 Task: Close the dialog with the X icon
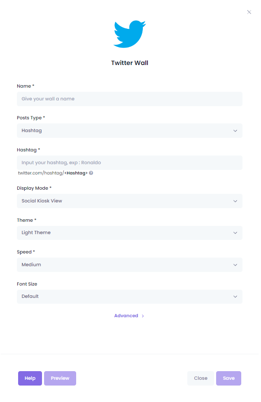coord(249,12)
